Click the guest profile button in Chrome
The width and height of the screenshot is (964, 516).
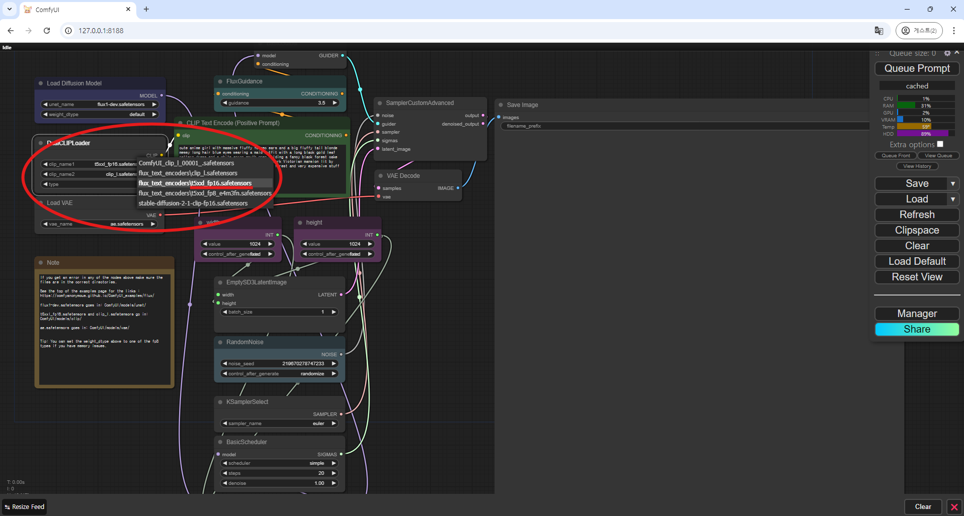coord(919,31)
